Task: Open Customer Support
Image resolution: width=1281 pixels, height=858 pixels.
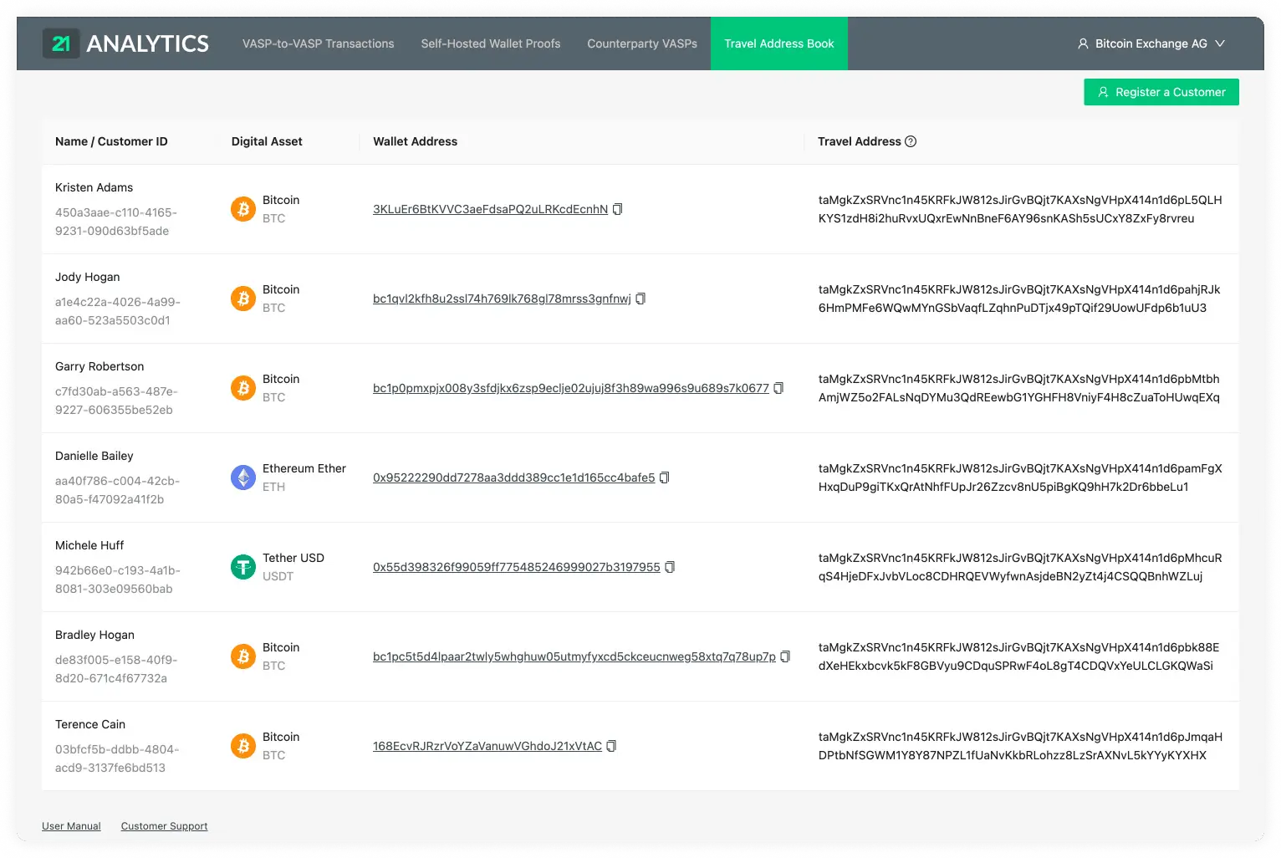Action: pos(164,825)
